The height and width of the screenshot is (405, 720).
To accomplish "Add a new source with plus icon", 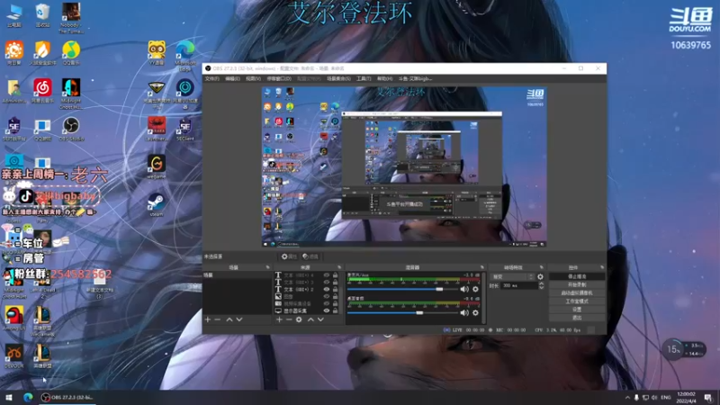I will click(279, 319).
